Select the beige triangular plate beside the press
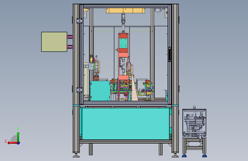 click(x=135, y=90)
